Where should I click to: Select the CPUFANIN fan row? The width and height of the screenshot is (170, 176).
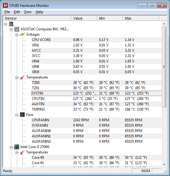click(x=96, y=120)
